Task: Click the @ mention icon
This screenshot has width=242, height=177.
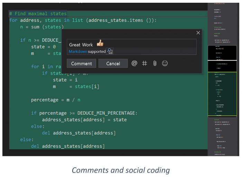Action: pos(134,63)
